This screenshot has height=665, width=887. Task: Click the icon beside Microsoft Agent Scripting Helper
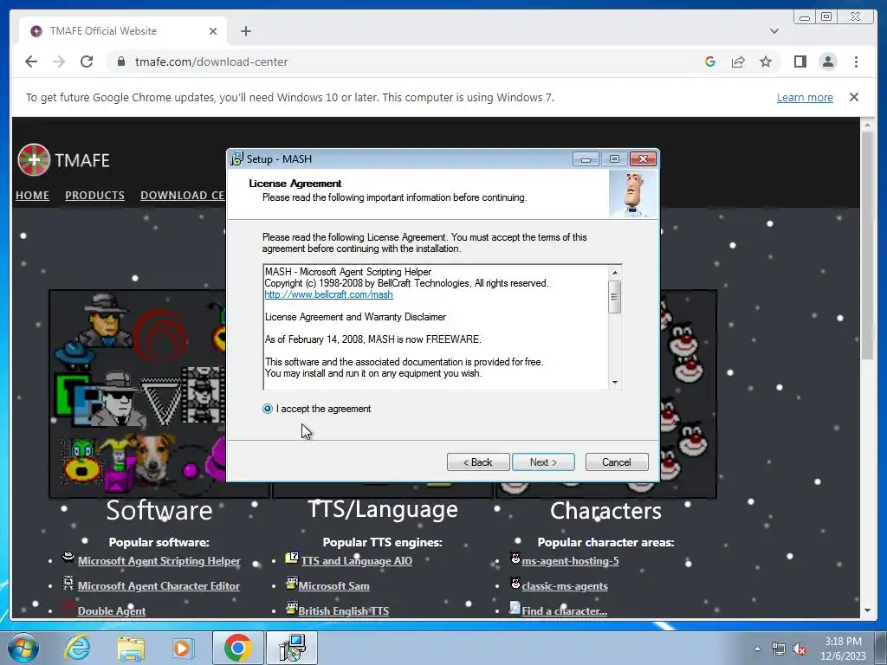click(x=68, y=558)
